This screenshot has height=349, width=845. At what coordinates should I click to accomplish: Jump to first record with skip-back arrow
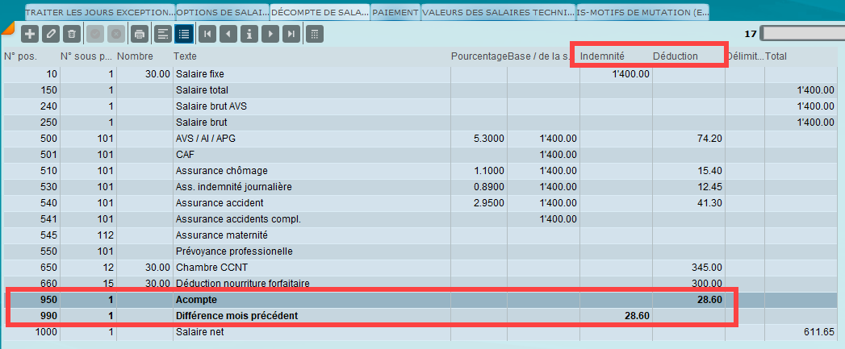(207, 34)
